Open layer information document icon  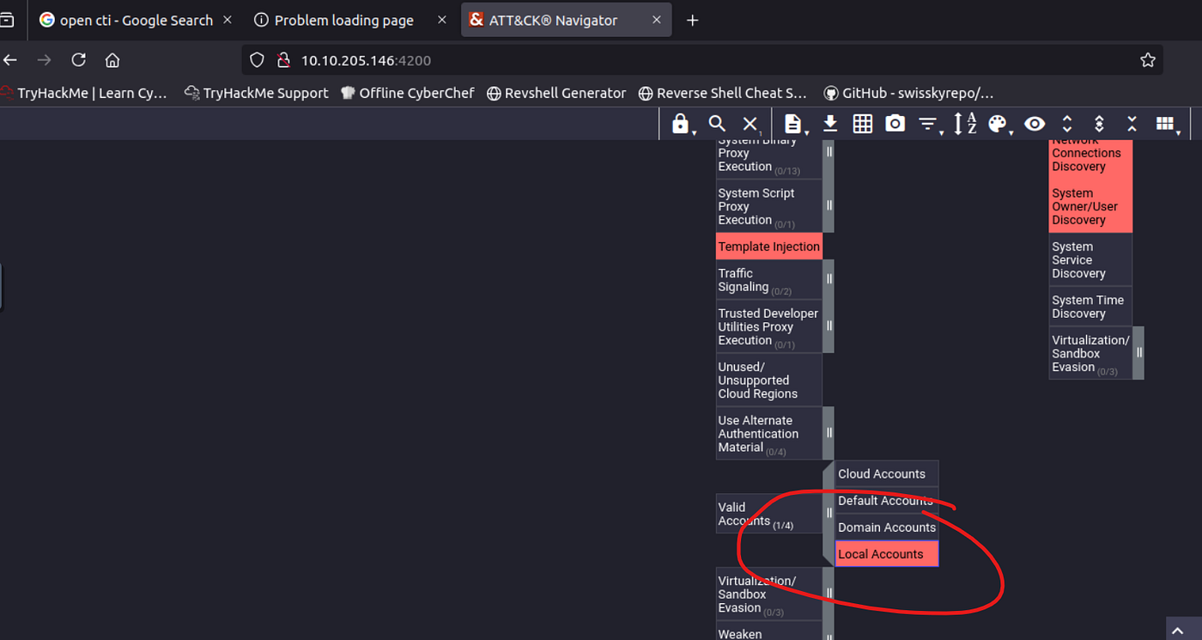coord(794,125)
